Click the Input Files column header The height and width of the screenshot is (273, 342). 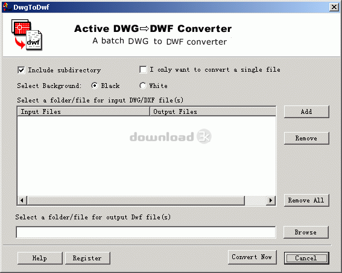pyautogui.click(x=83, y=111)
